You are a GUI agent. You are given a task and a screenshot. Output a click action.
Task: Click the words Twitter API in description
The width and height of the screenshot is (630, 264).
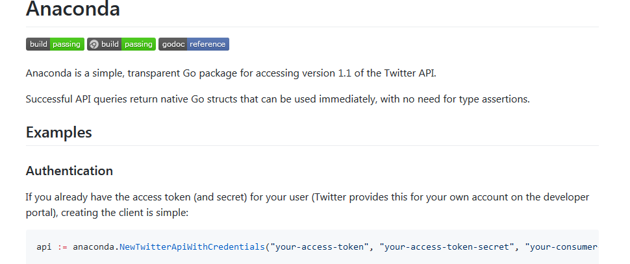click(x=409, y=73)
